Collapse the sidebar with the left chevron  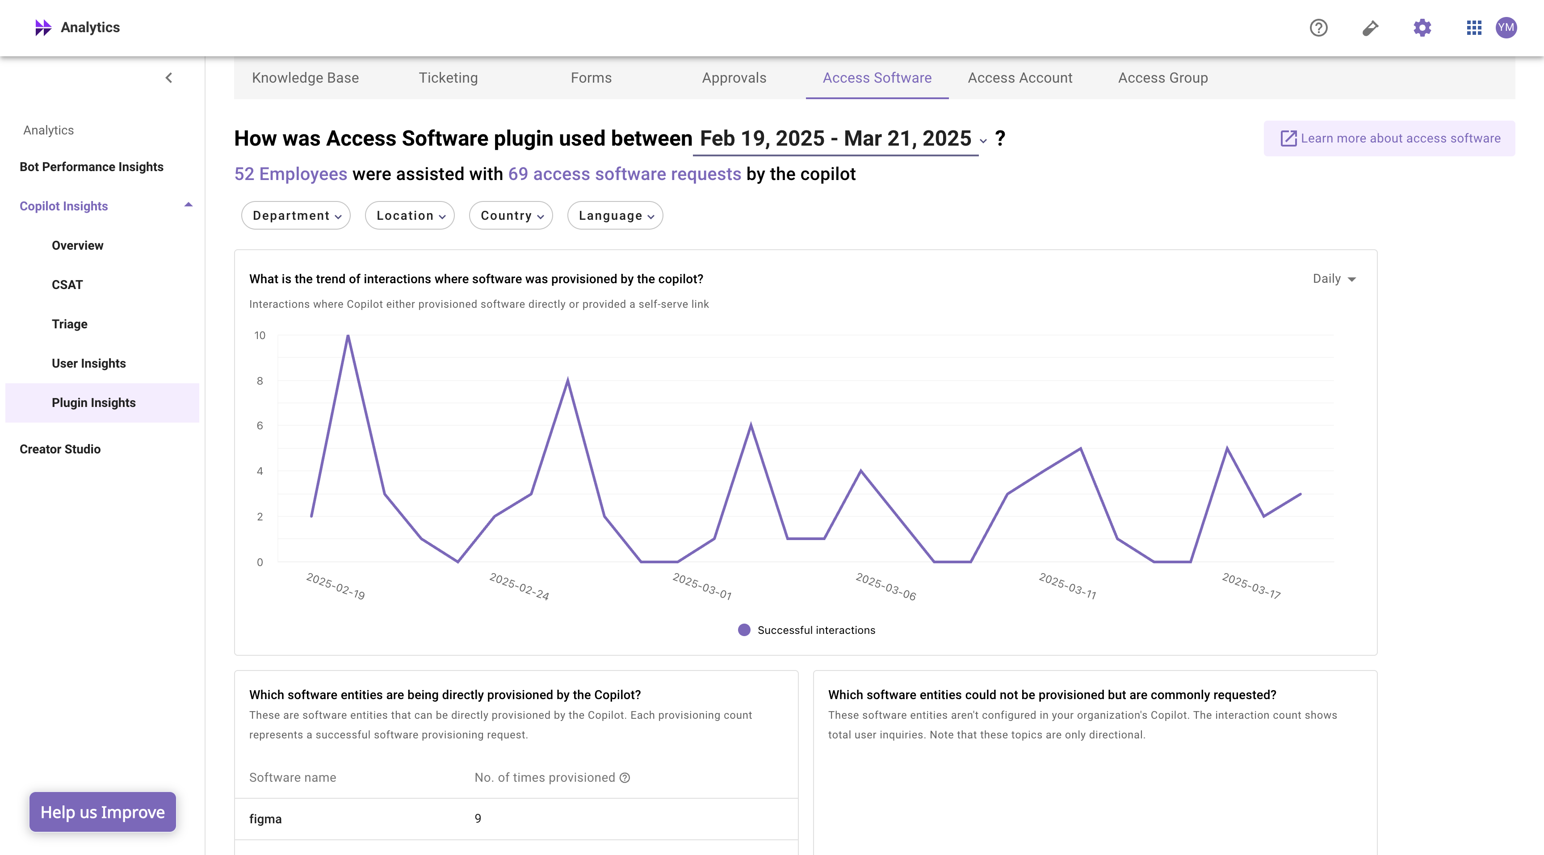[169, 78]
